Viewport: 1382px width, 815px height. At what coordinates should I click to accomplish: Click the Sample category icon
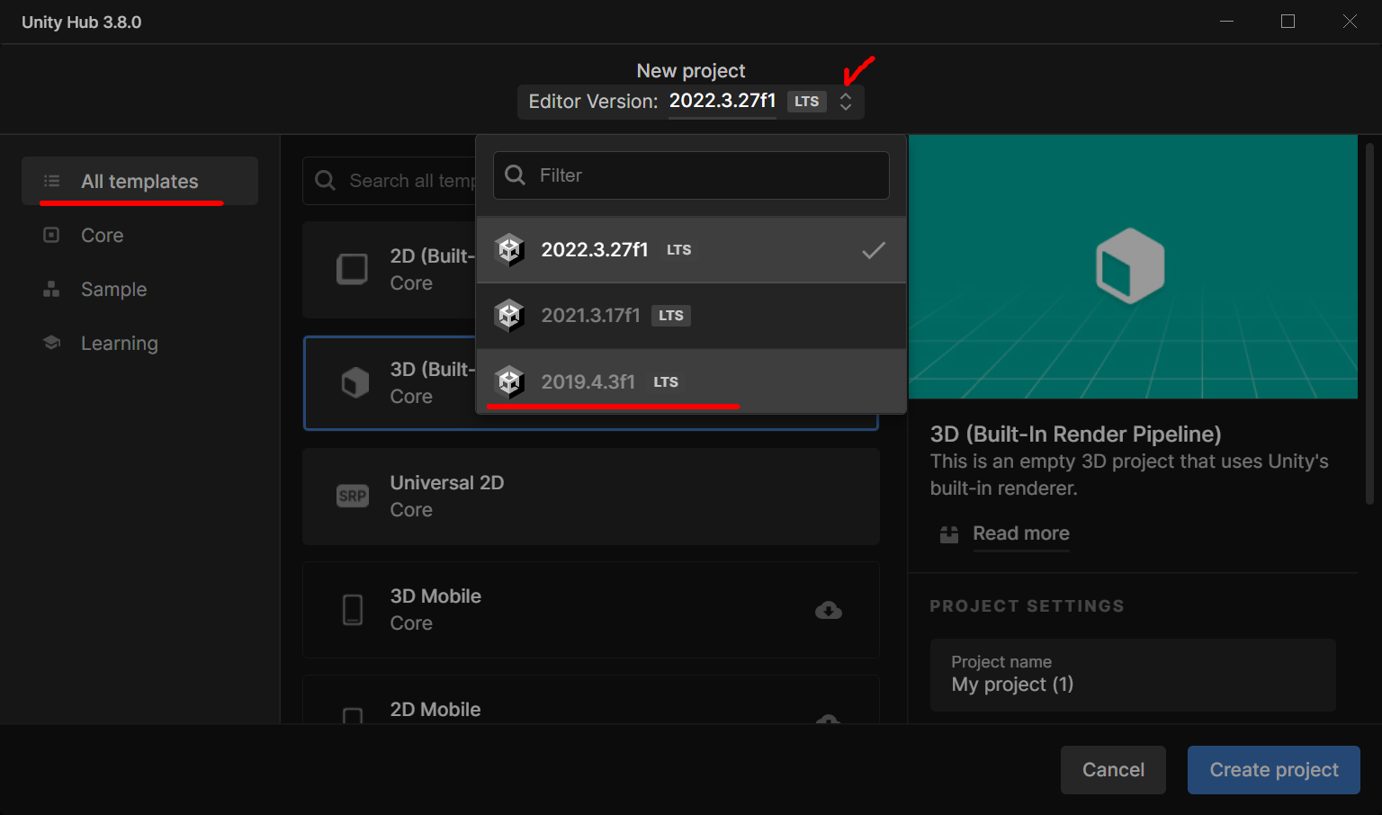click(52, 289)
